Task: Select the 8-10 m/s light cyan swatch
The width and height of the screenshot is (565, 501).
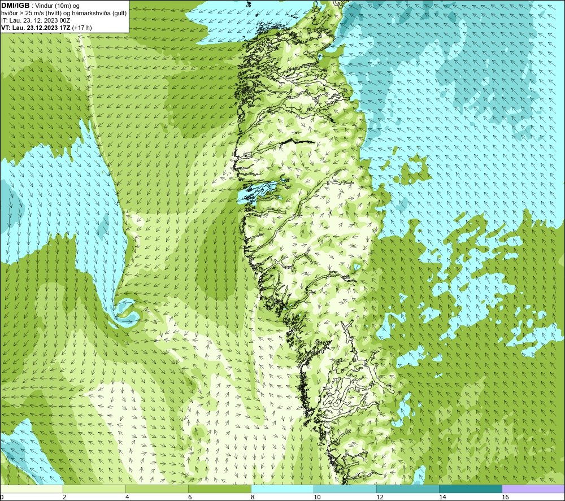Action: click(x=282, y=489)
